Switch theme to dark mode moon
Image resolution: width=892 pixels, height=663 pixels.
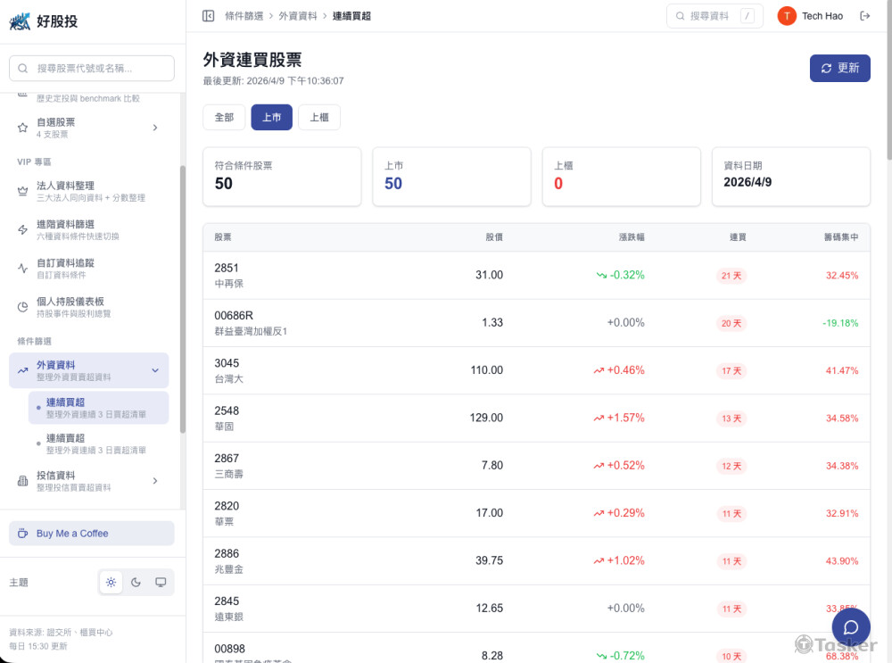[x=136, y=583]
